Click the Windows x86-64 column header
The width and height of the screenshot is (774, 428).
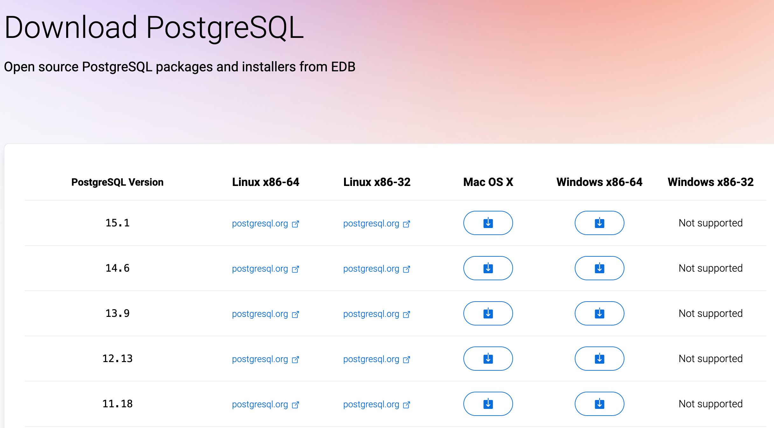coord(599,182)
